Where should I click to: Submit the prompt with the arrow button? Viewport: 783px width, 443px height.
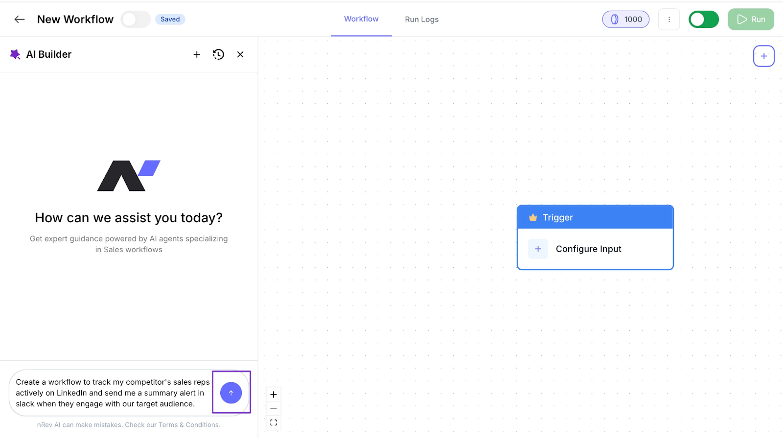(231, 392)
